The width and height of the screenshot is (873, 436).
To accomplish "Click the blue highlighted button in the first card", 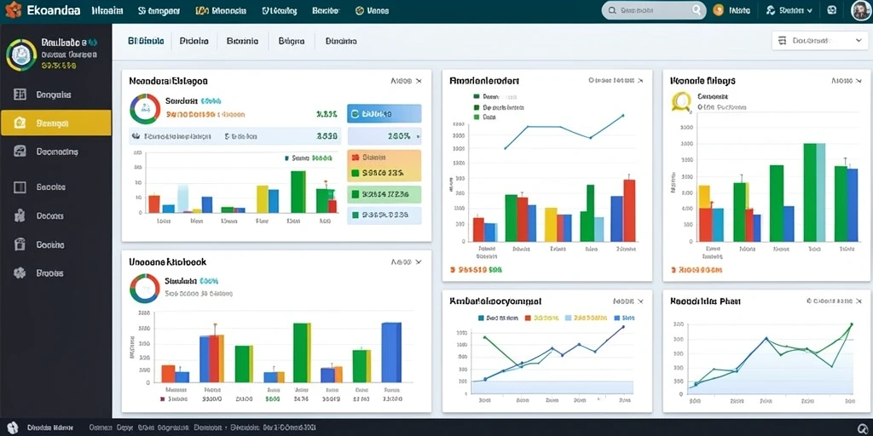I will coord(384,113).
